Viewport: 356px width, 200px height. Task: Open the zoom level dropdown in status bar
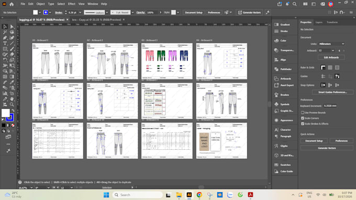[x=31, y=188]
